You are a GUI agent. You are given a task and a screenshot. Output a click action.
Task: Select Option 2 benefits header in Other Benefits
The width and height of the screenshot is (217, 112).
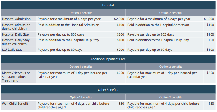(x=171, y=97)
